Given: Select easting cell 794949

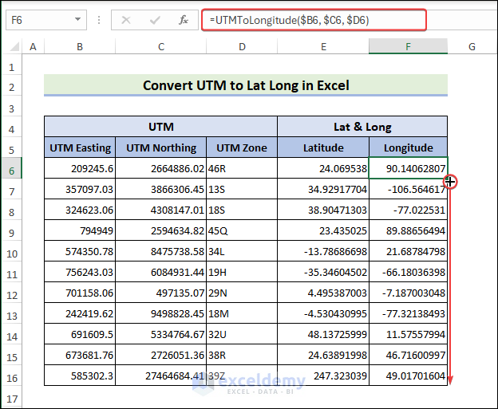Looking at the screenshot, I should (80, 230).
